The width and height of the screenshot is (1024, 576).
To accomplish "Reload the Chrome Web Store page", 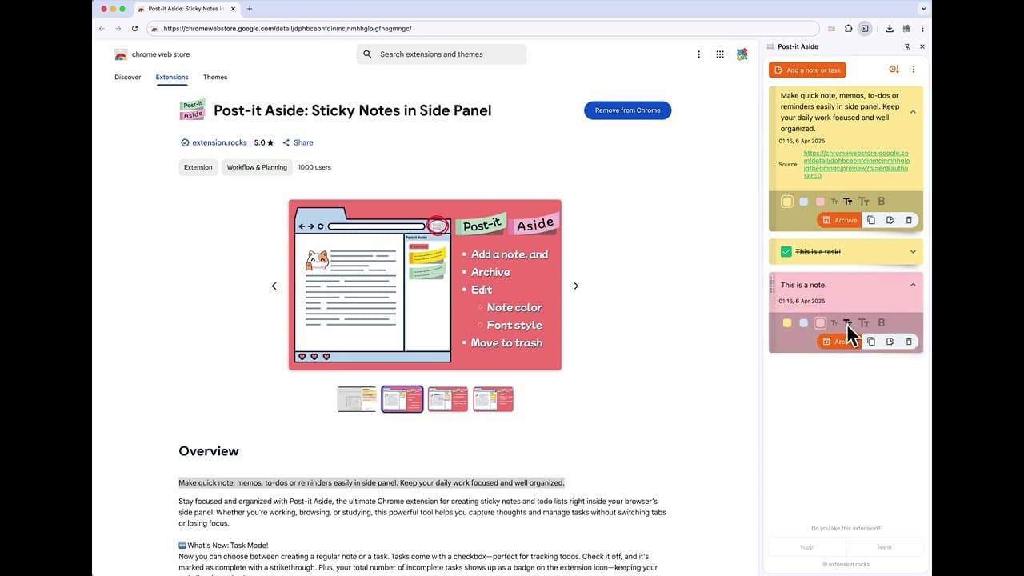I will [x=134, y=28].
